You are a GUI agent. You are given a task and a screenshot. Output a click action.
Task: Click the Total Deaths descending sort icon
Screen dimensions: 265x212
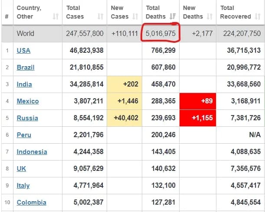click(173, 16)
